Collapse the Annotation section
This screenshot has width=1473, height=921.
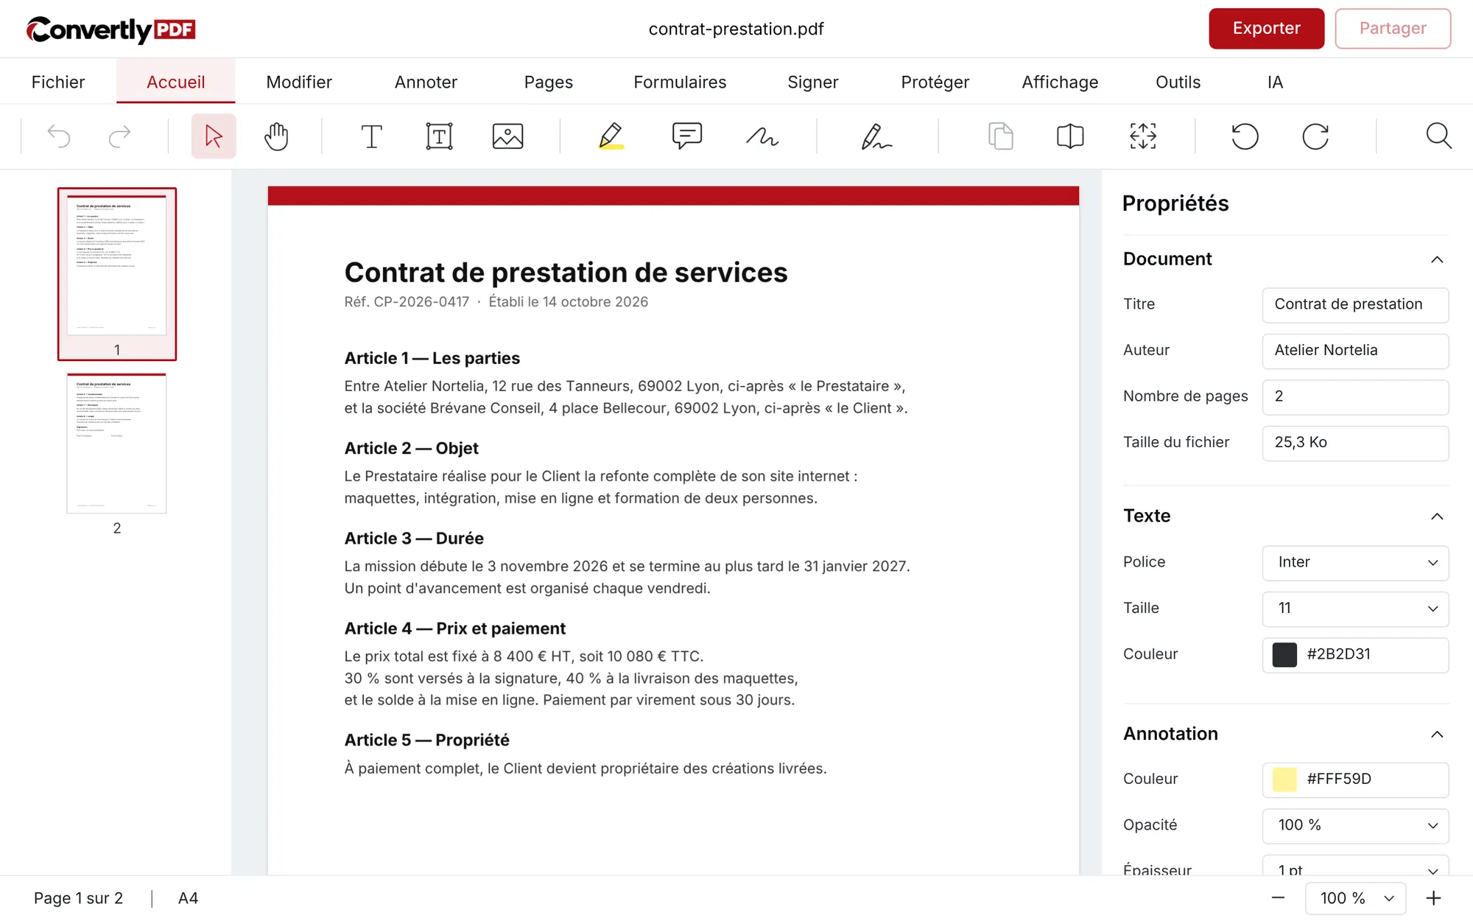click(1436, 735)
